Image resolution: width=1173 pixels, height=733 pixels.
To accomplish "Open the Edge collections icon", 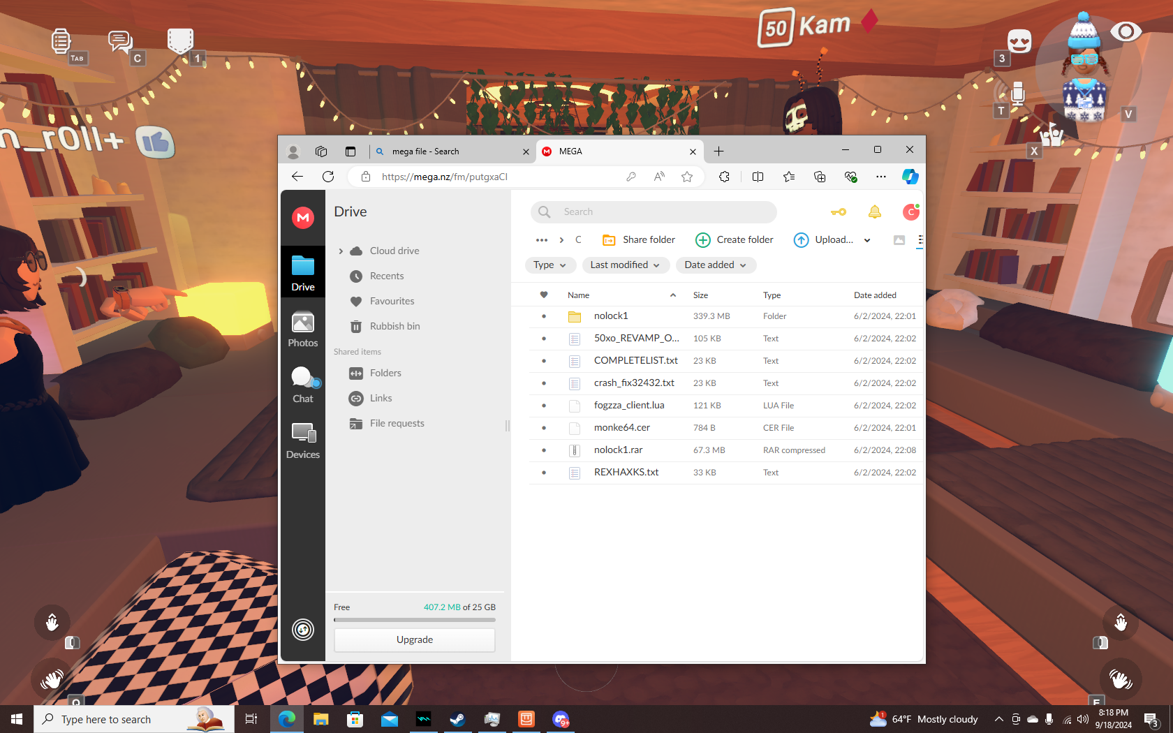I will coord(820,177).
